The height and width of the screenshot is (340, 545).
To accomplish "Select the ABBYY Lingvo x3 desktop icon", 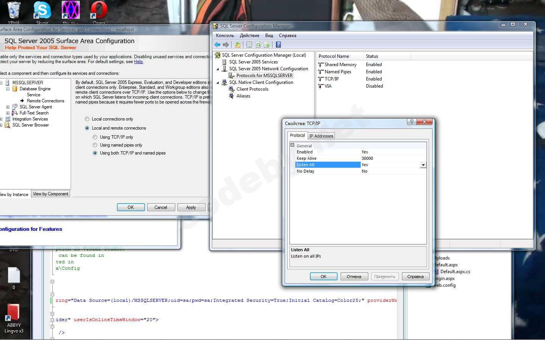I will coord(14,318).
